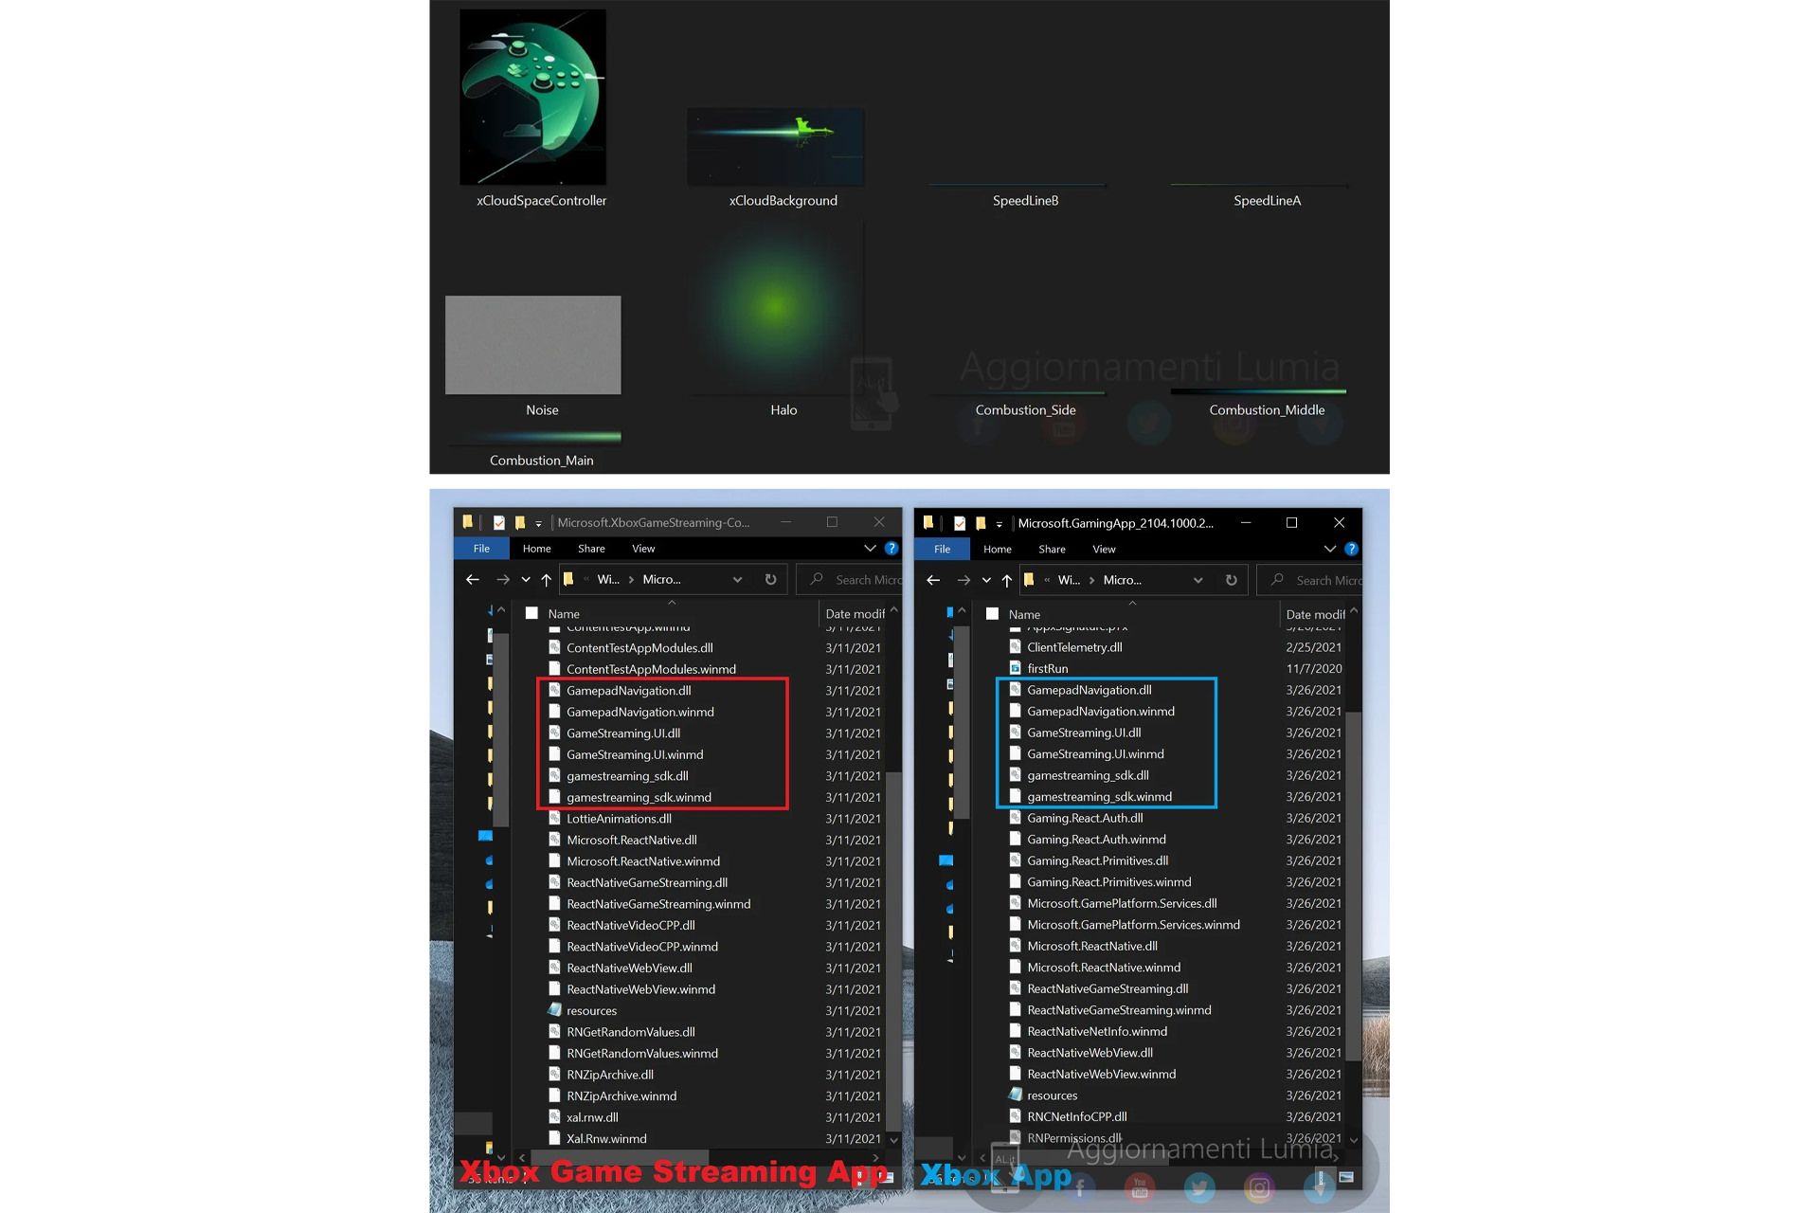Click the refresh icon in the Xbox Game Streaming address bar
The width and height of the screenshot is (1819, 1213).
coord(771,580)
